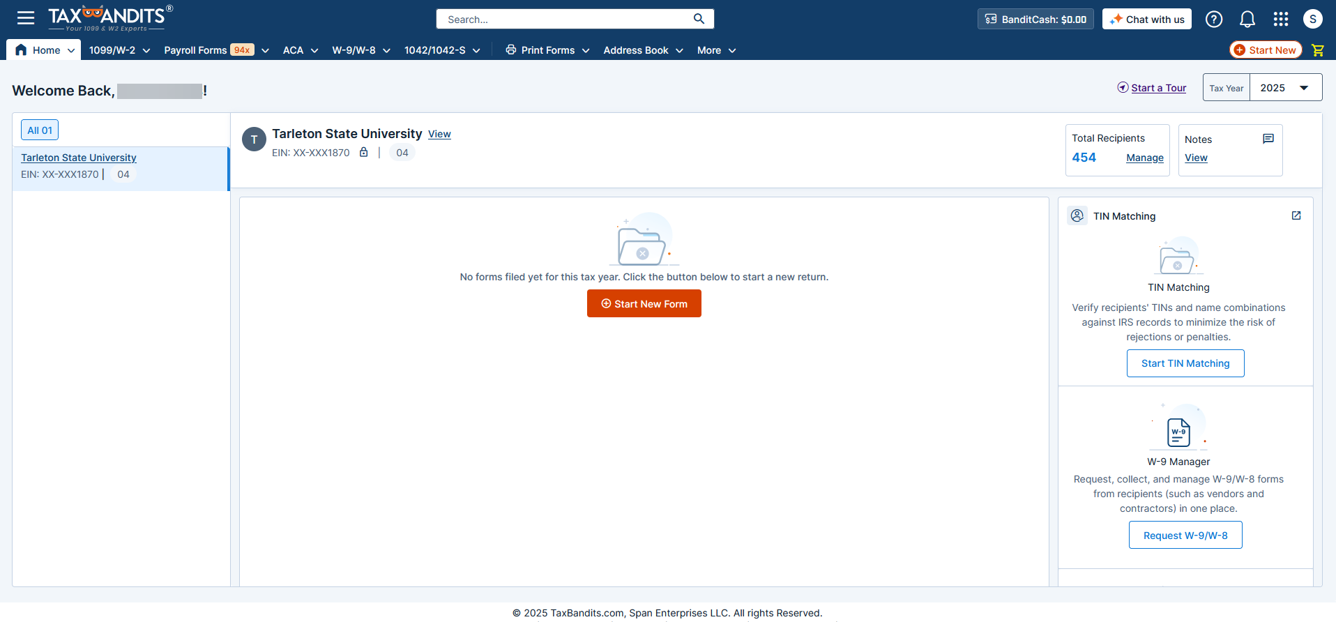Click the lock icon beside the EIN

coord(363,152)
